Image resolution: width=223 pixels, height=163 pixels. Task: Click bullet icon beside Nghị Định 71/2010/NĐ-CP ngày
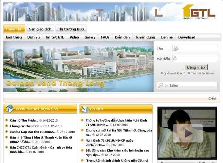[x=82, y=140]
